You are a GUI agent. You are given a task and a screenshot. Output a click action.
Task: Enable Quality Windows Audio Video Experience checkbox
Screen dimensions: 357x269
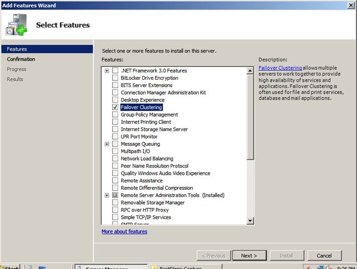click(115, 173)
